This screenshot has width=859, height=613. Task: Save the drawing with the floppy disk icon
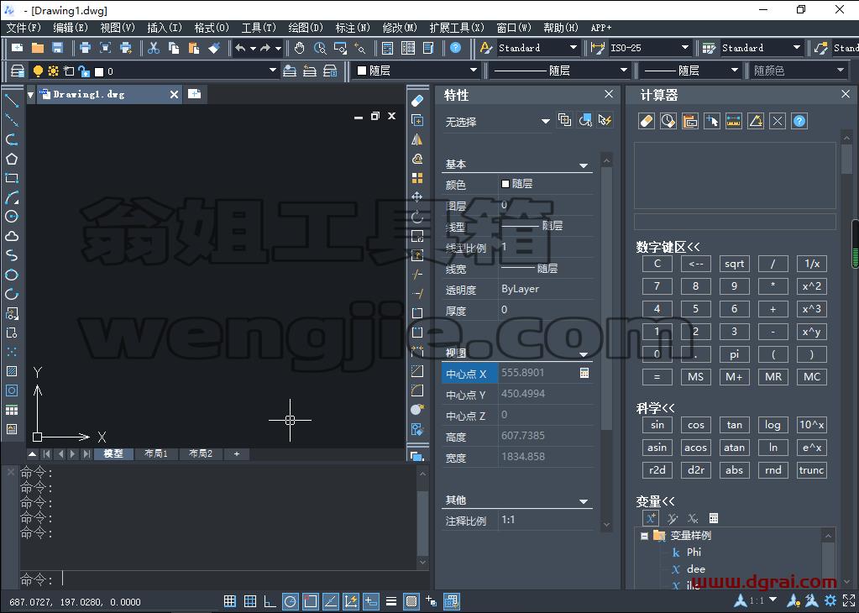coord(58,48)
